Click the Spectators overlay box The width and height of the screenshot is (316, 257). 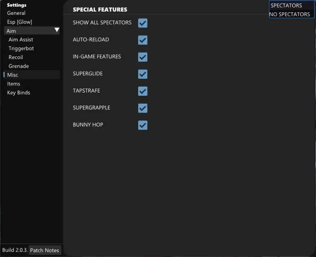291,10
